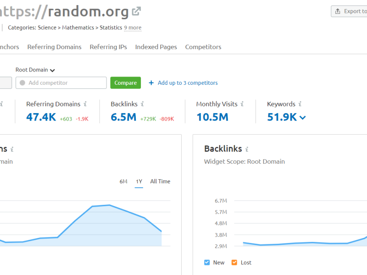Click info icon beside Backlinks metric
Screen dimensions: 367x275
point(142,104)
